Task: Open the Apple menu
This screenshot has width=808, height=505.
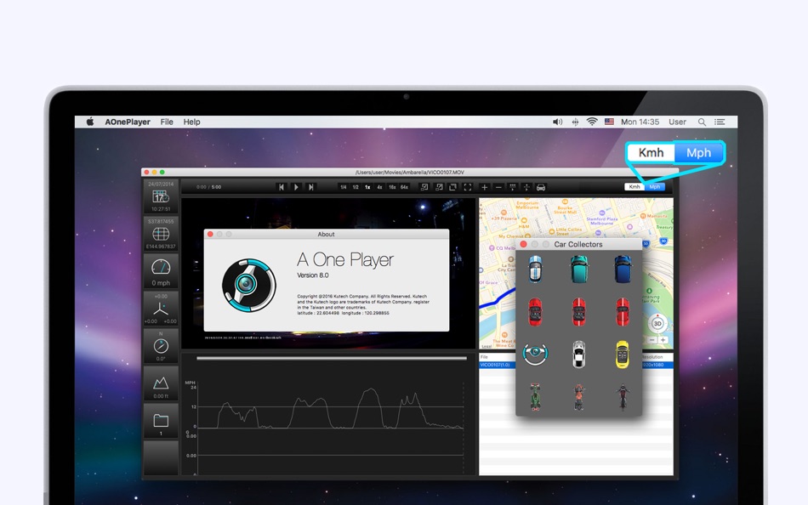Action: [x=90, y=122]
